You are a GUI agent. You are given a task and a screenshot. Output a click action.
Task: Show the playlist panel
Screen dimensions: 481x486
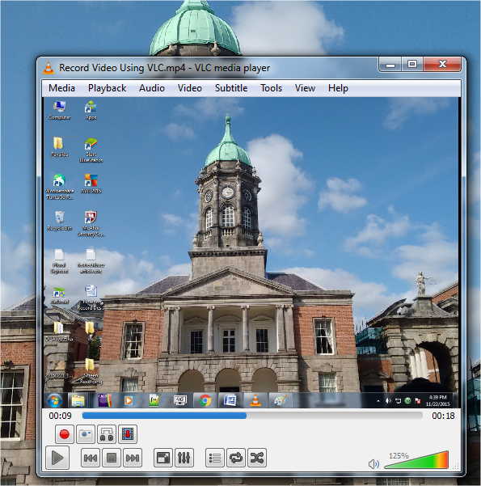pyautogui.click(x=215, y=458)
